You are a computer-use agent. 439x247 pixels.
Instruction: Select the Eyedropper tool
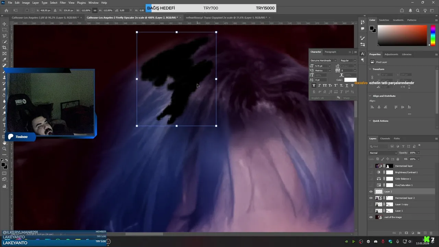point(4,60)
